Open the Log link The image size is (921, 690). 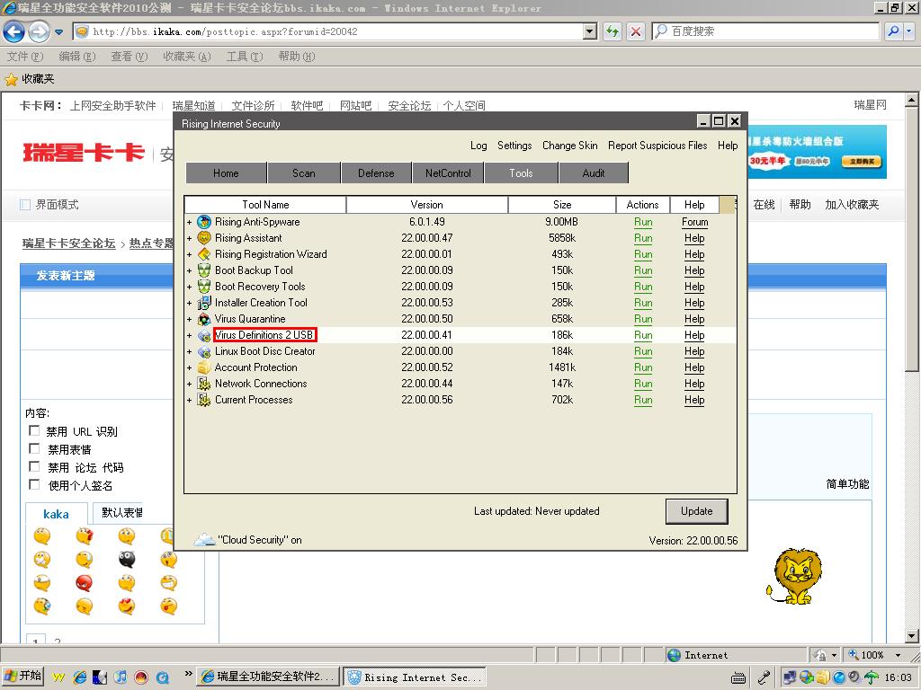coord(478,146)
